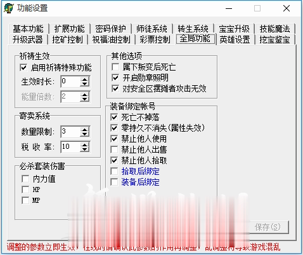Open the 英雄设置 tab
The width and height of the screenshot is (303, 255).
235,39
